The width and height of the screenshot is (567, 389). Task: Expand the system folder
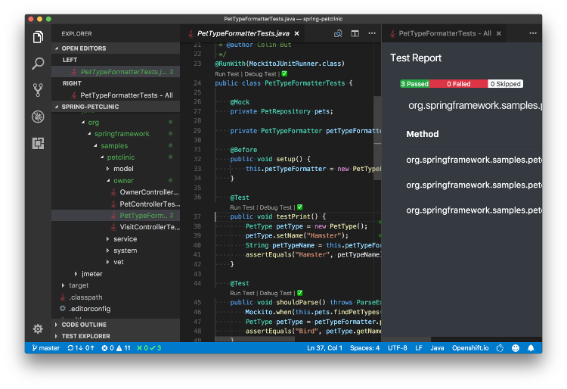(108, 251)
